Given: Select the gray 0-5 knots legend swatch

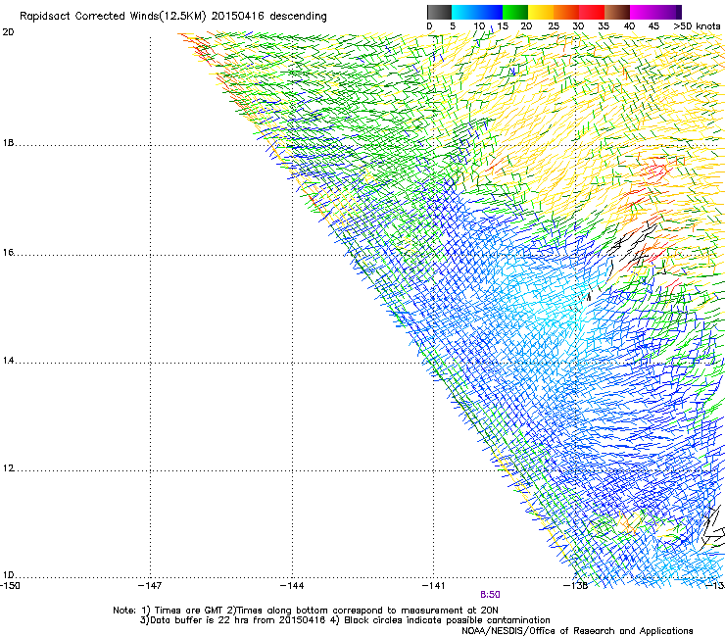Looking at the screenshot, I should coord(439,12).
